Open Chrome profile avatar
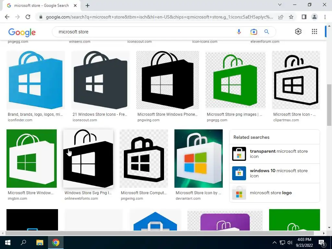Image resolution: width=332 pixels, height=249 pixels. coord(314,17)
